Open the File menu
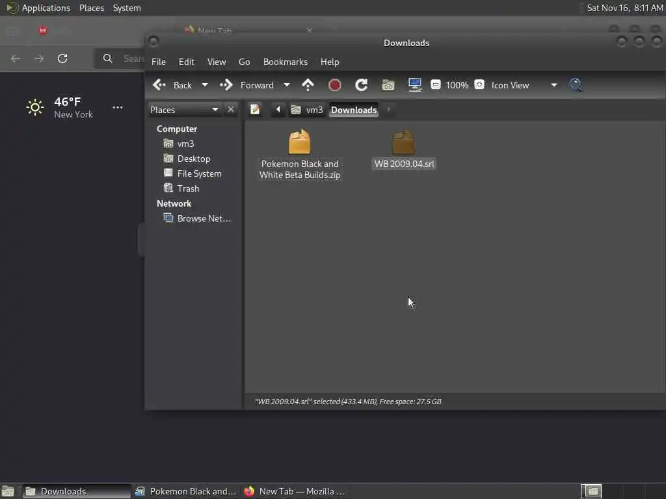This screenshot has height=499, width=666. [x=159, y=62]
